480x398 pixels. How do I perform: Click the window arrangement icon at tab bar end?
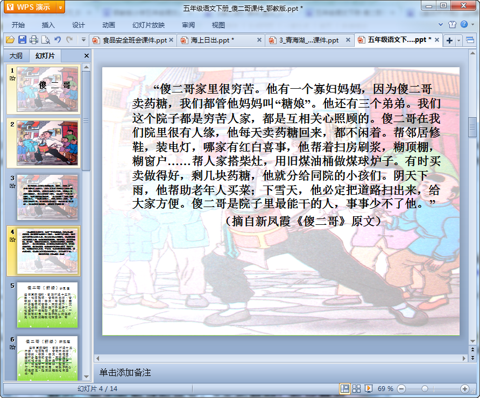470,40
